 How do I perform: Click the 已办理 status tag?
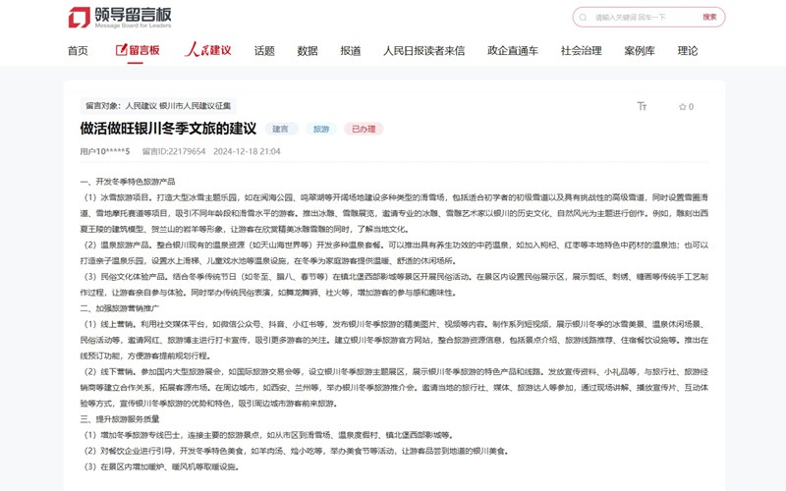point(363,129)
